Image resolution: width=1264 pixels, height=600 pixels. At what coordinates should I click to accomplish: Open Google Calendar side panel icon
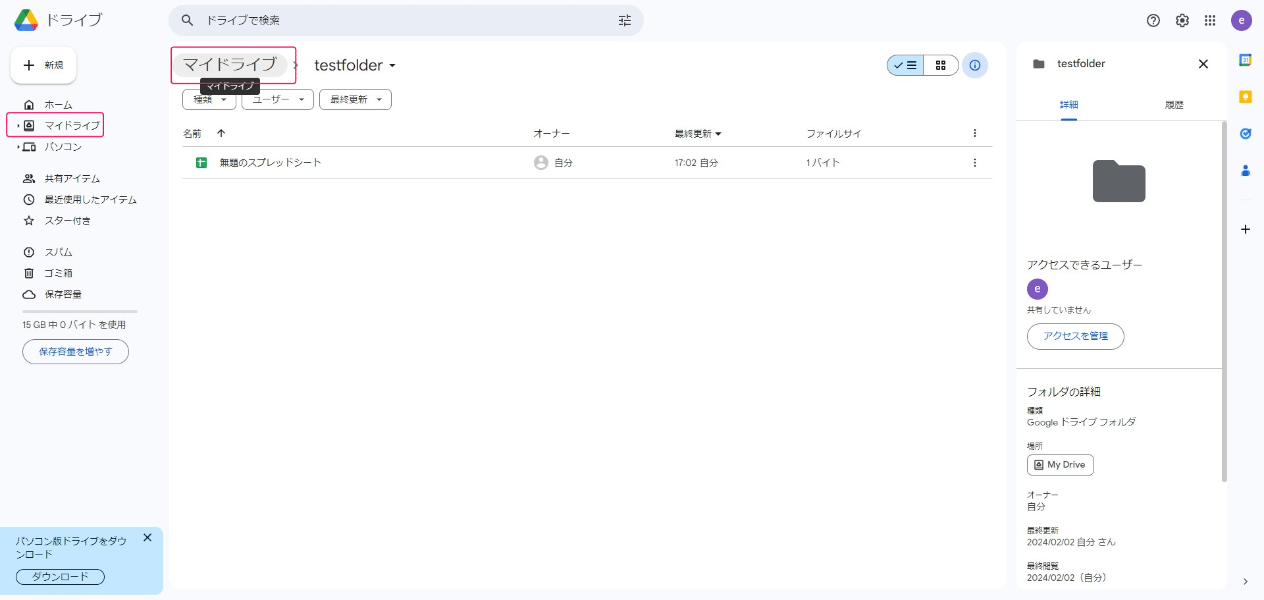click(1246, 60)
